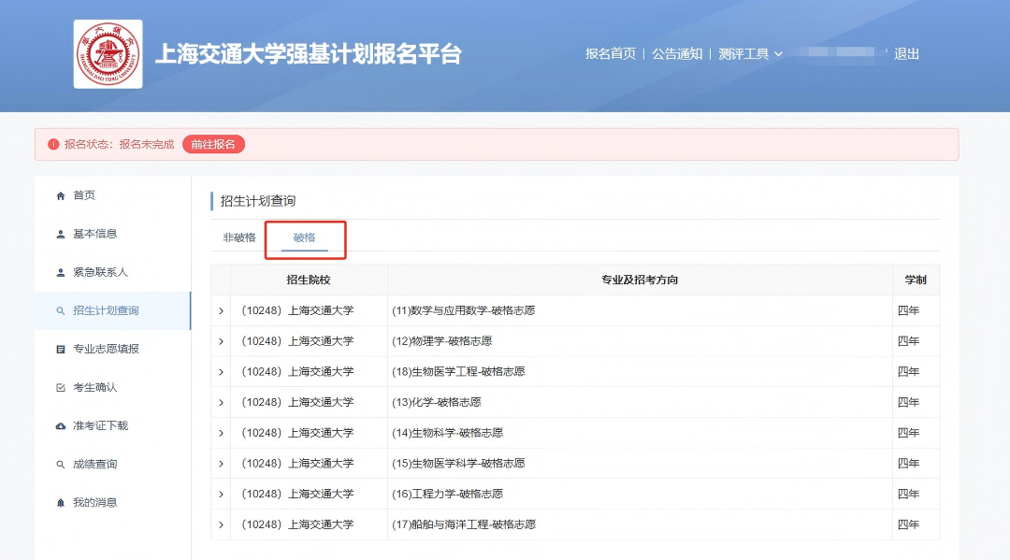
Task: Expand the 物理学-破格志愿 row
Action: 221,340
